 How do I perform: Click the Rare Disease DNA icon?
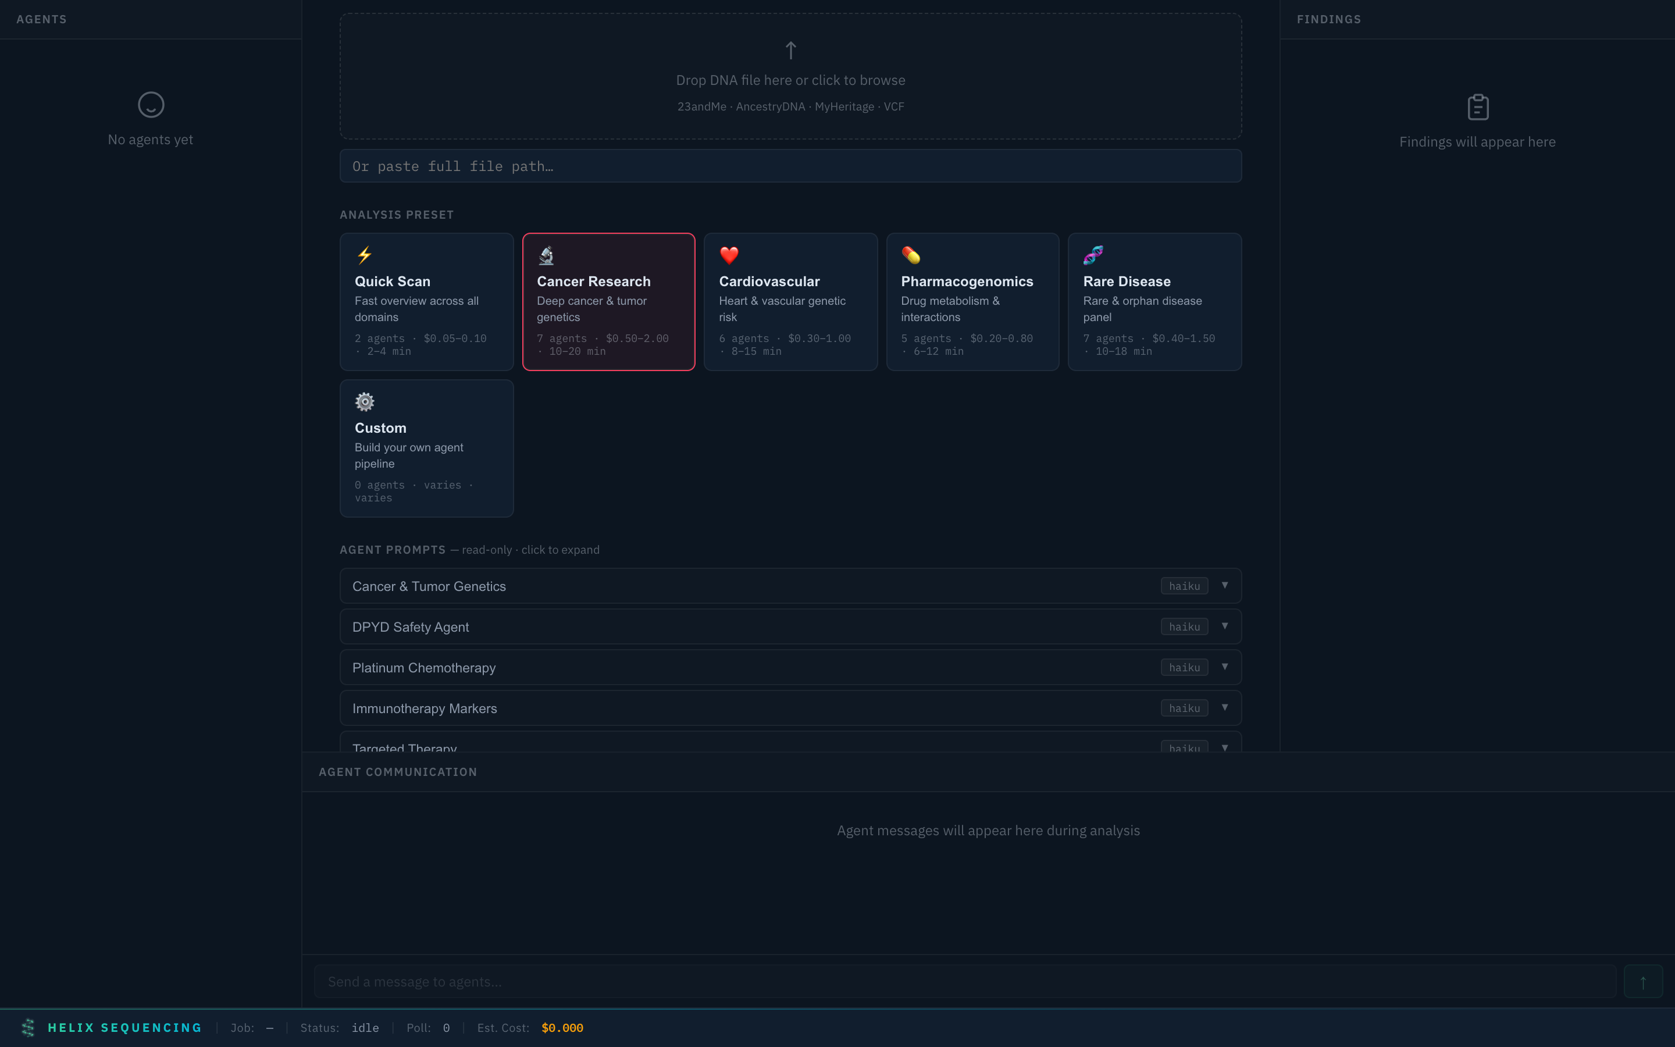coord(1093,255)
